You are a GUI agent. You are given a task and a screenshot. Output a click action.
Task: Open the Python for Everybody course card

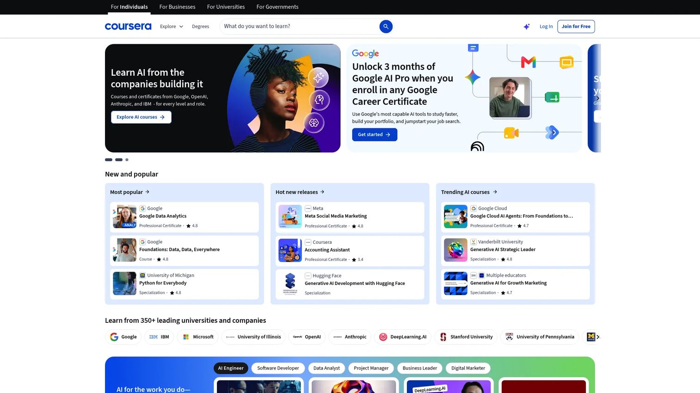coord(184,284)
